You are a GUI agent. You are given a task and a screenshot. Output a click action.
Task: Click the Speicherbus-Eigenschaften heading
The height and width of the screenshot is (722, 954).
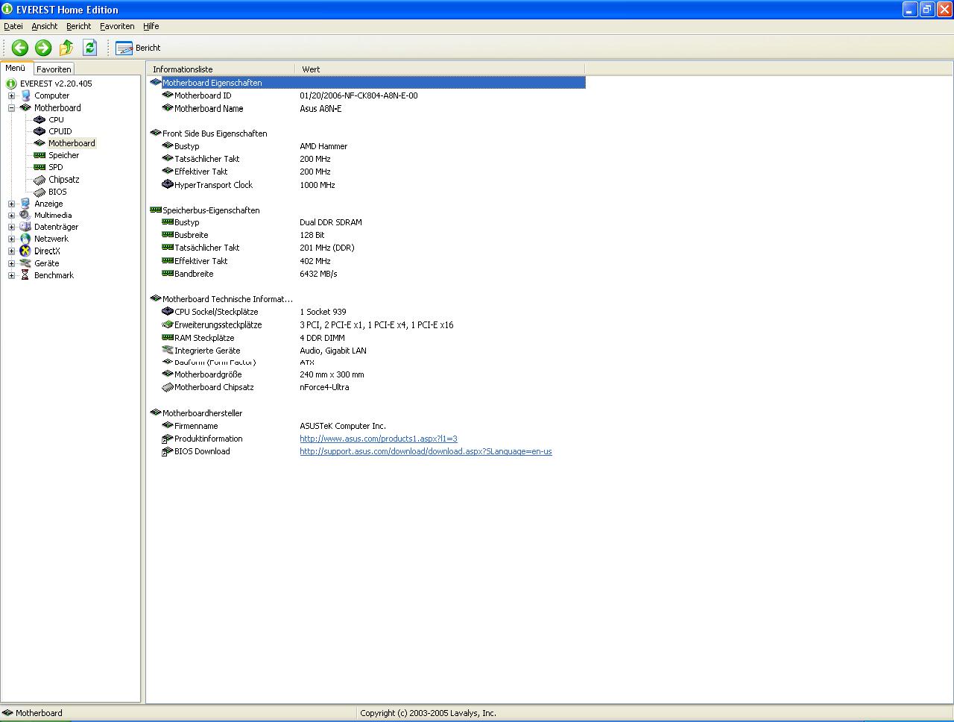click(x=211, y=210)
